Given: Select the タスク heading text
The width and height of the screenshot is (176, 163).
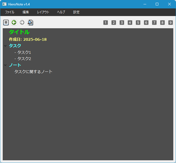Looking at the screenshot, I should point(15,46).
